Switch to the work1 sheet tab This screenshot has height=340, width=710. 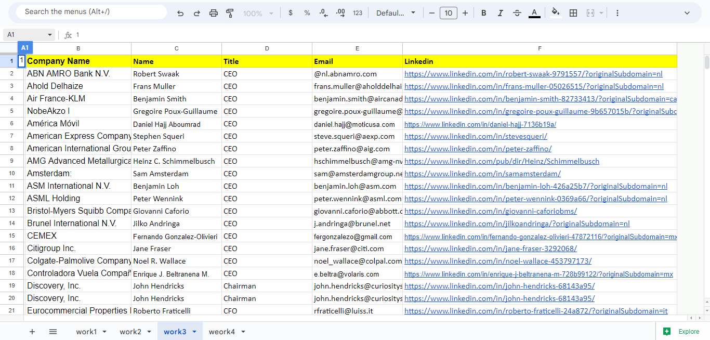point(86,332)
